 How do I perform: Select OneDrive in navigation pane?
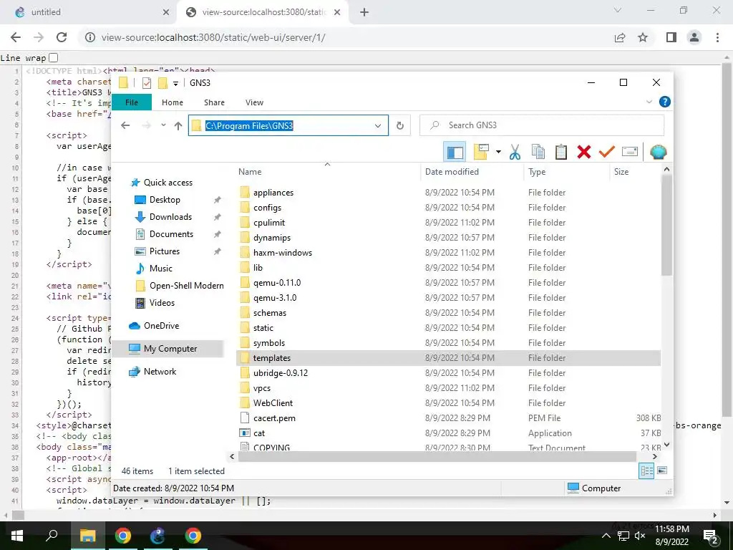click(155, 326)
